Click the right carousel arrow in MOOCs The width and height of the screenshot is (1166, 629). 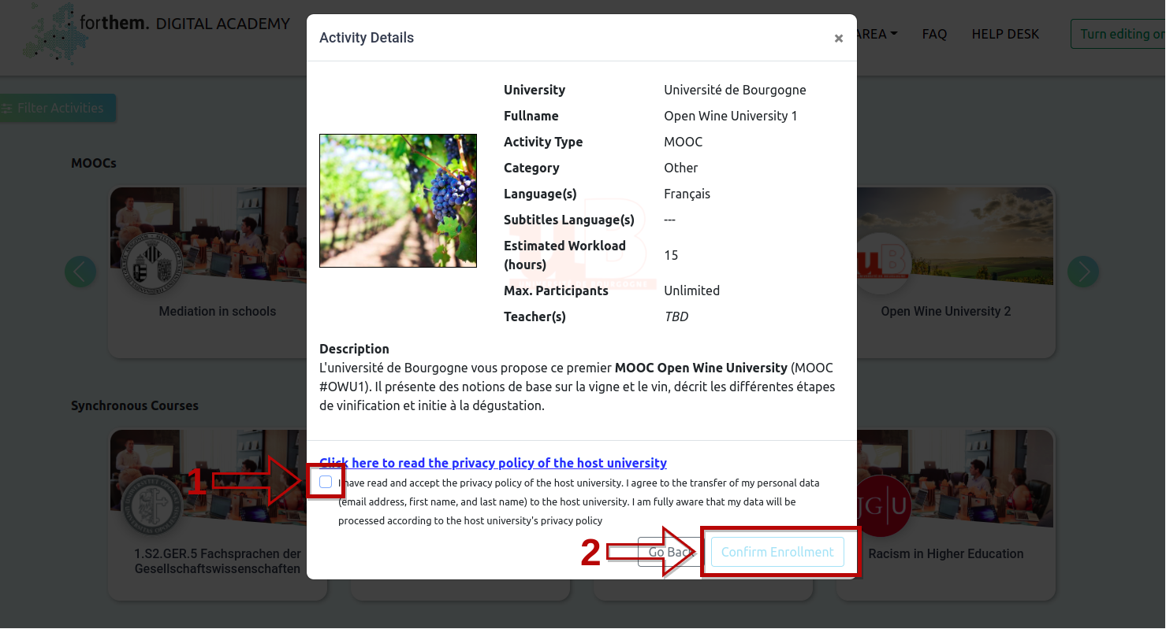(1083, 272)
